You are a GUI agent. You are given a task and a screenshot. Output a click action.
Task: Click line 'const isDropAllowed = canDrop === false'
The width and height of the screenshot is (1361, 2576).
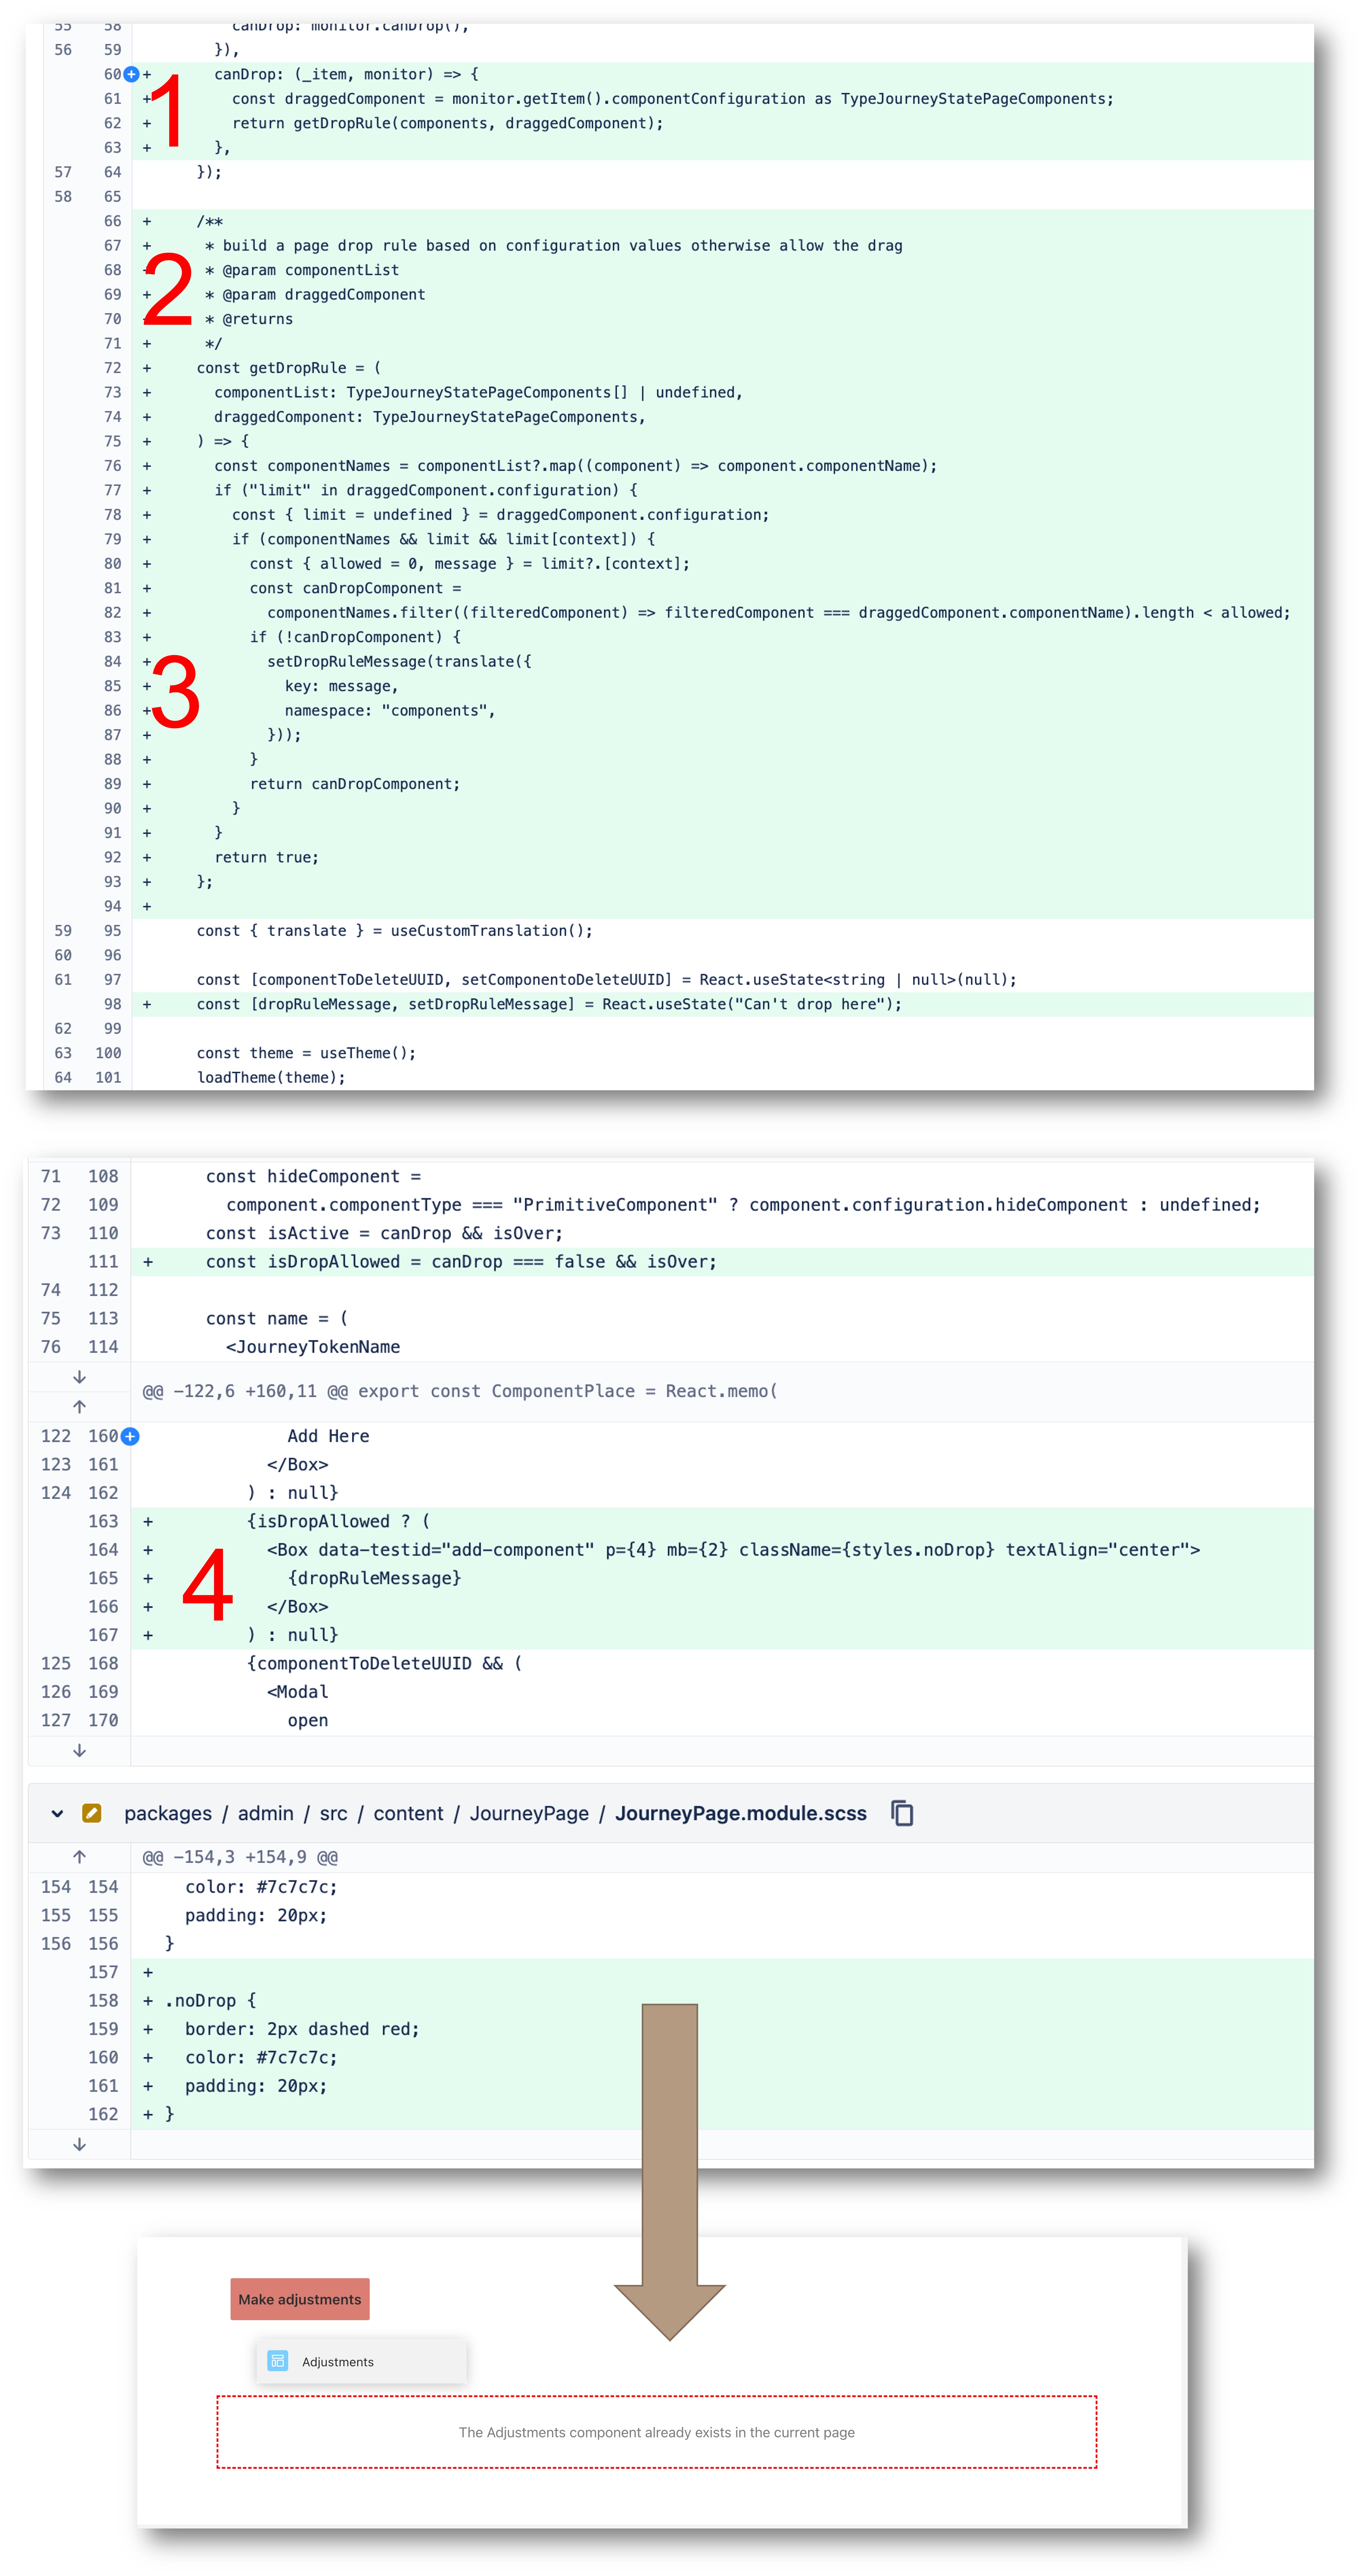(x=461, y=1262)
